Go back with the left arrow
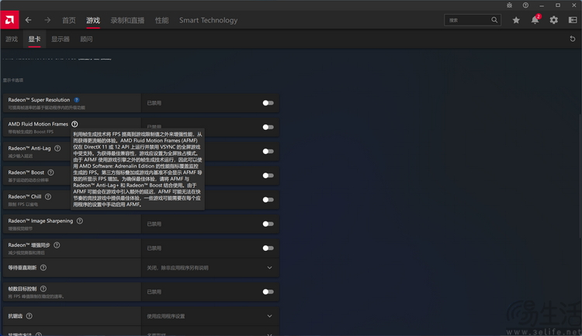Viewport: 582px width, 336px height. click(28, 20)
